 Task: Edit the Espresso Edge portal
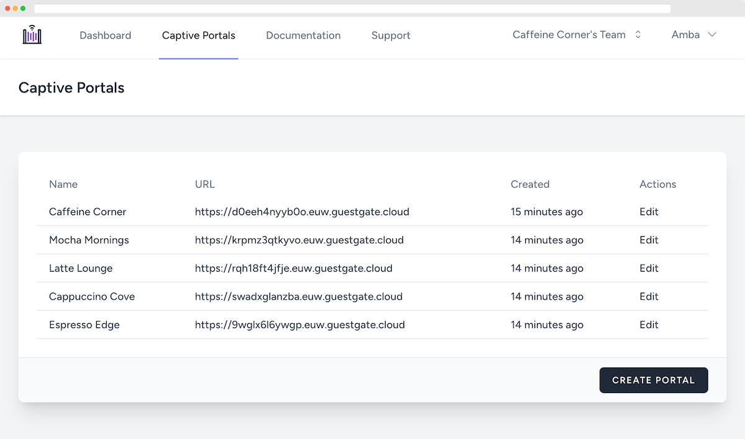649,324
